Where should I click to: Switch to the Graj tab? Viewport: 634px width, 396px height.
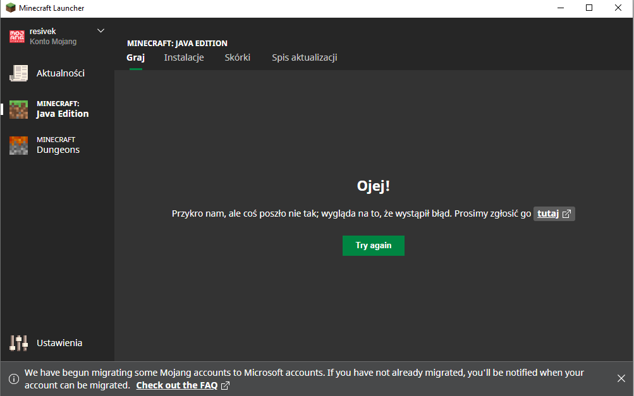point(135,57)
